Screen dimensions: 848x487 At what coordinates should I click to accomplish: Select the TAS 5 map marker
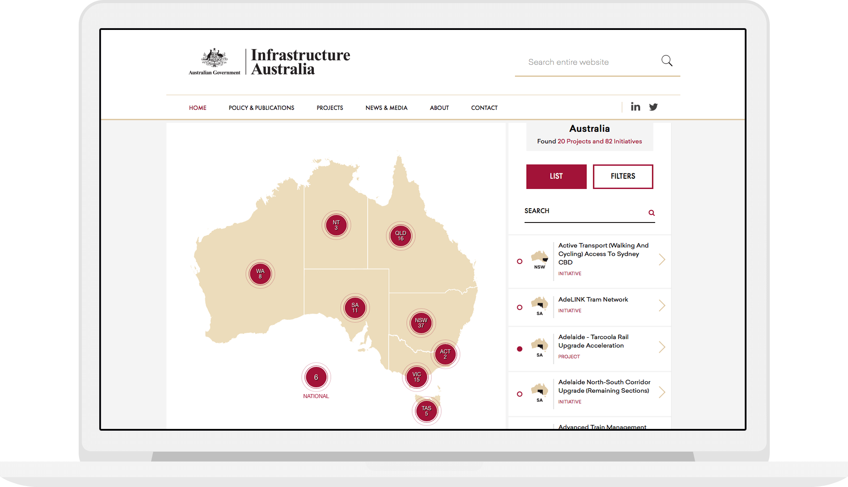426,411
